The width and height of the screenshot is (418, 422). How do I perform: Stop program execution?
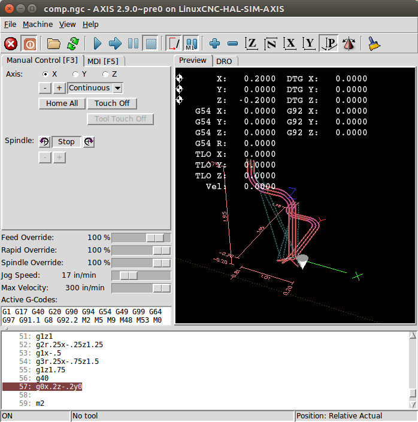151,44
